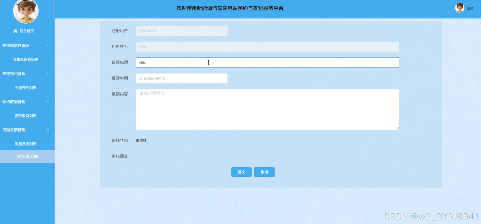Click the 张帅 username at top right
Image resolution: width=481 pixels, height=224 pixels.
(470, 9)
